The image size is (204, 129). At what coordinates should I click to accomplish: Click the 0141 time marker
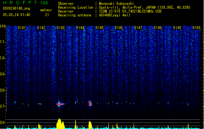[22, 28]
